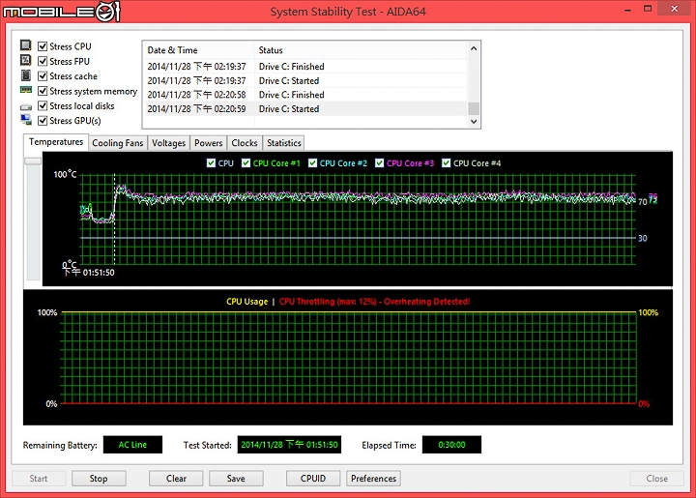Open the Clocks tab
The height and width of the screenshot is (498, 696).
pyautogui.click(x=245, y=143)
